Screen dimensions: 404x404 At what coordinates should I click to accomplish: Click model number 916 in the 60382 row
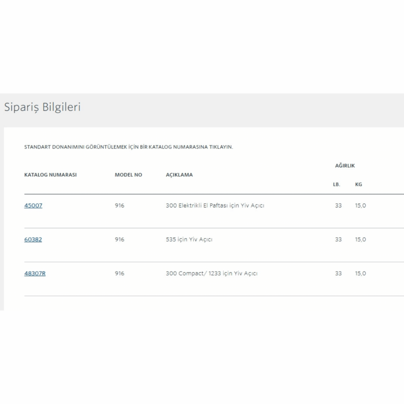120,239
